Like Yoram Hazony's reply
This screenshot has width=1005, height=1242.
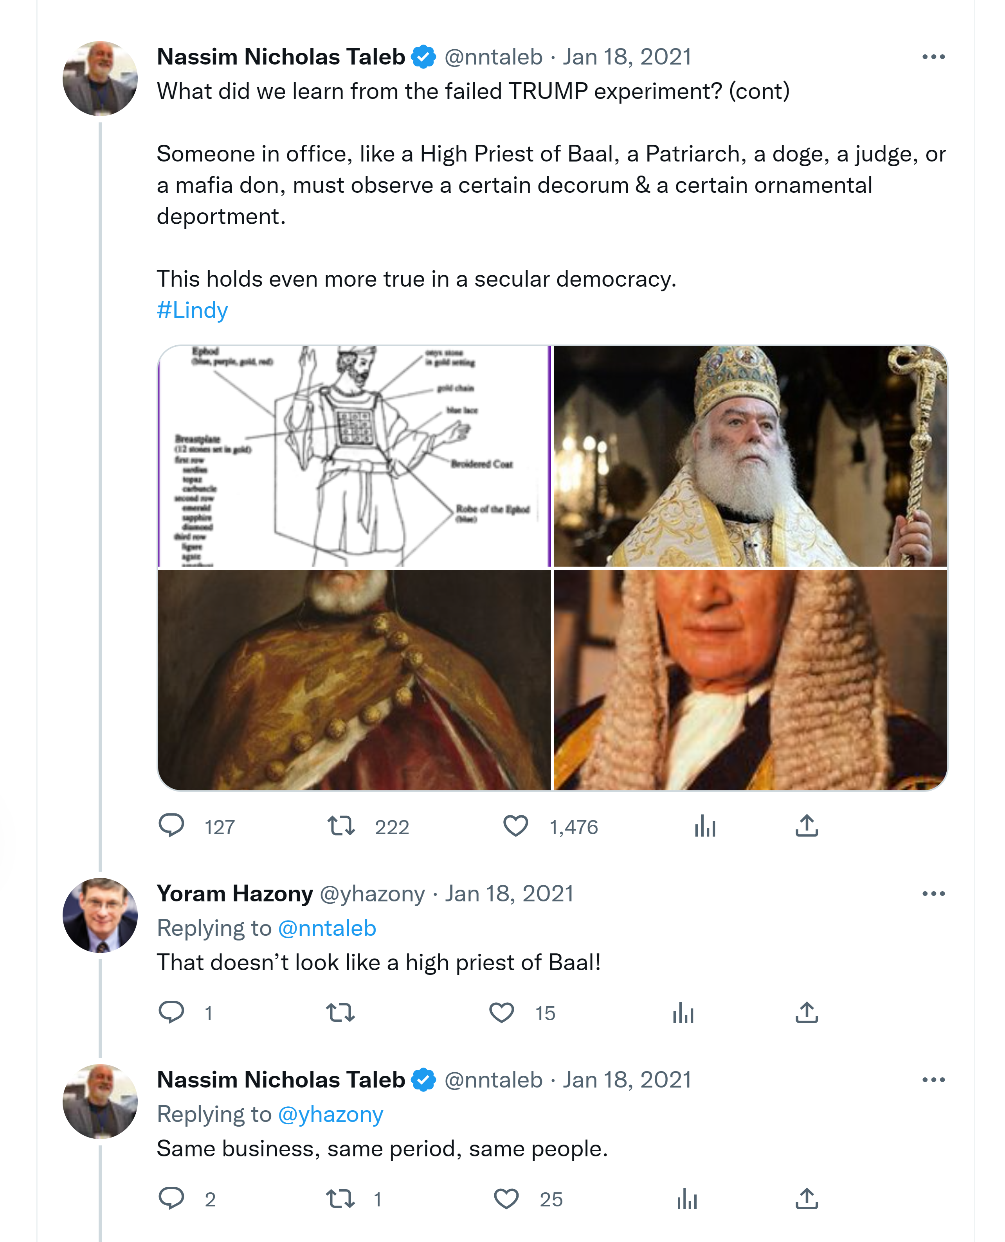pyautogui.click(x=501, y=1013)
